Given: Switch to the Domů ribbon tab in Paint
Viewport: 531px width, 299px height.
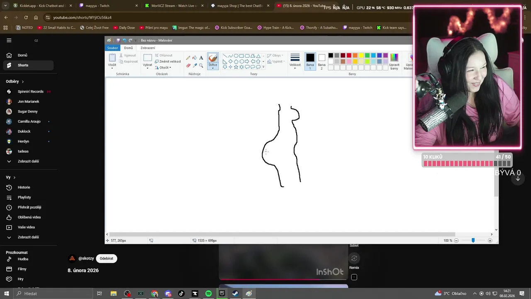Looking at the screenshot, I should [129, 48].
